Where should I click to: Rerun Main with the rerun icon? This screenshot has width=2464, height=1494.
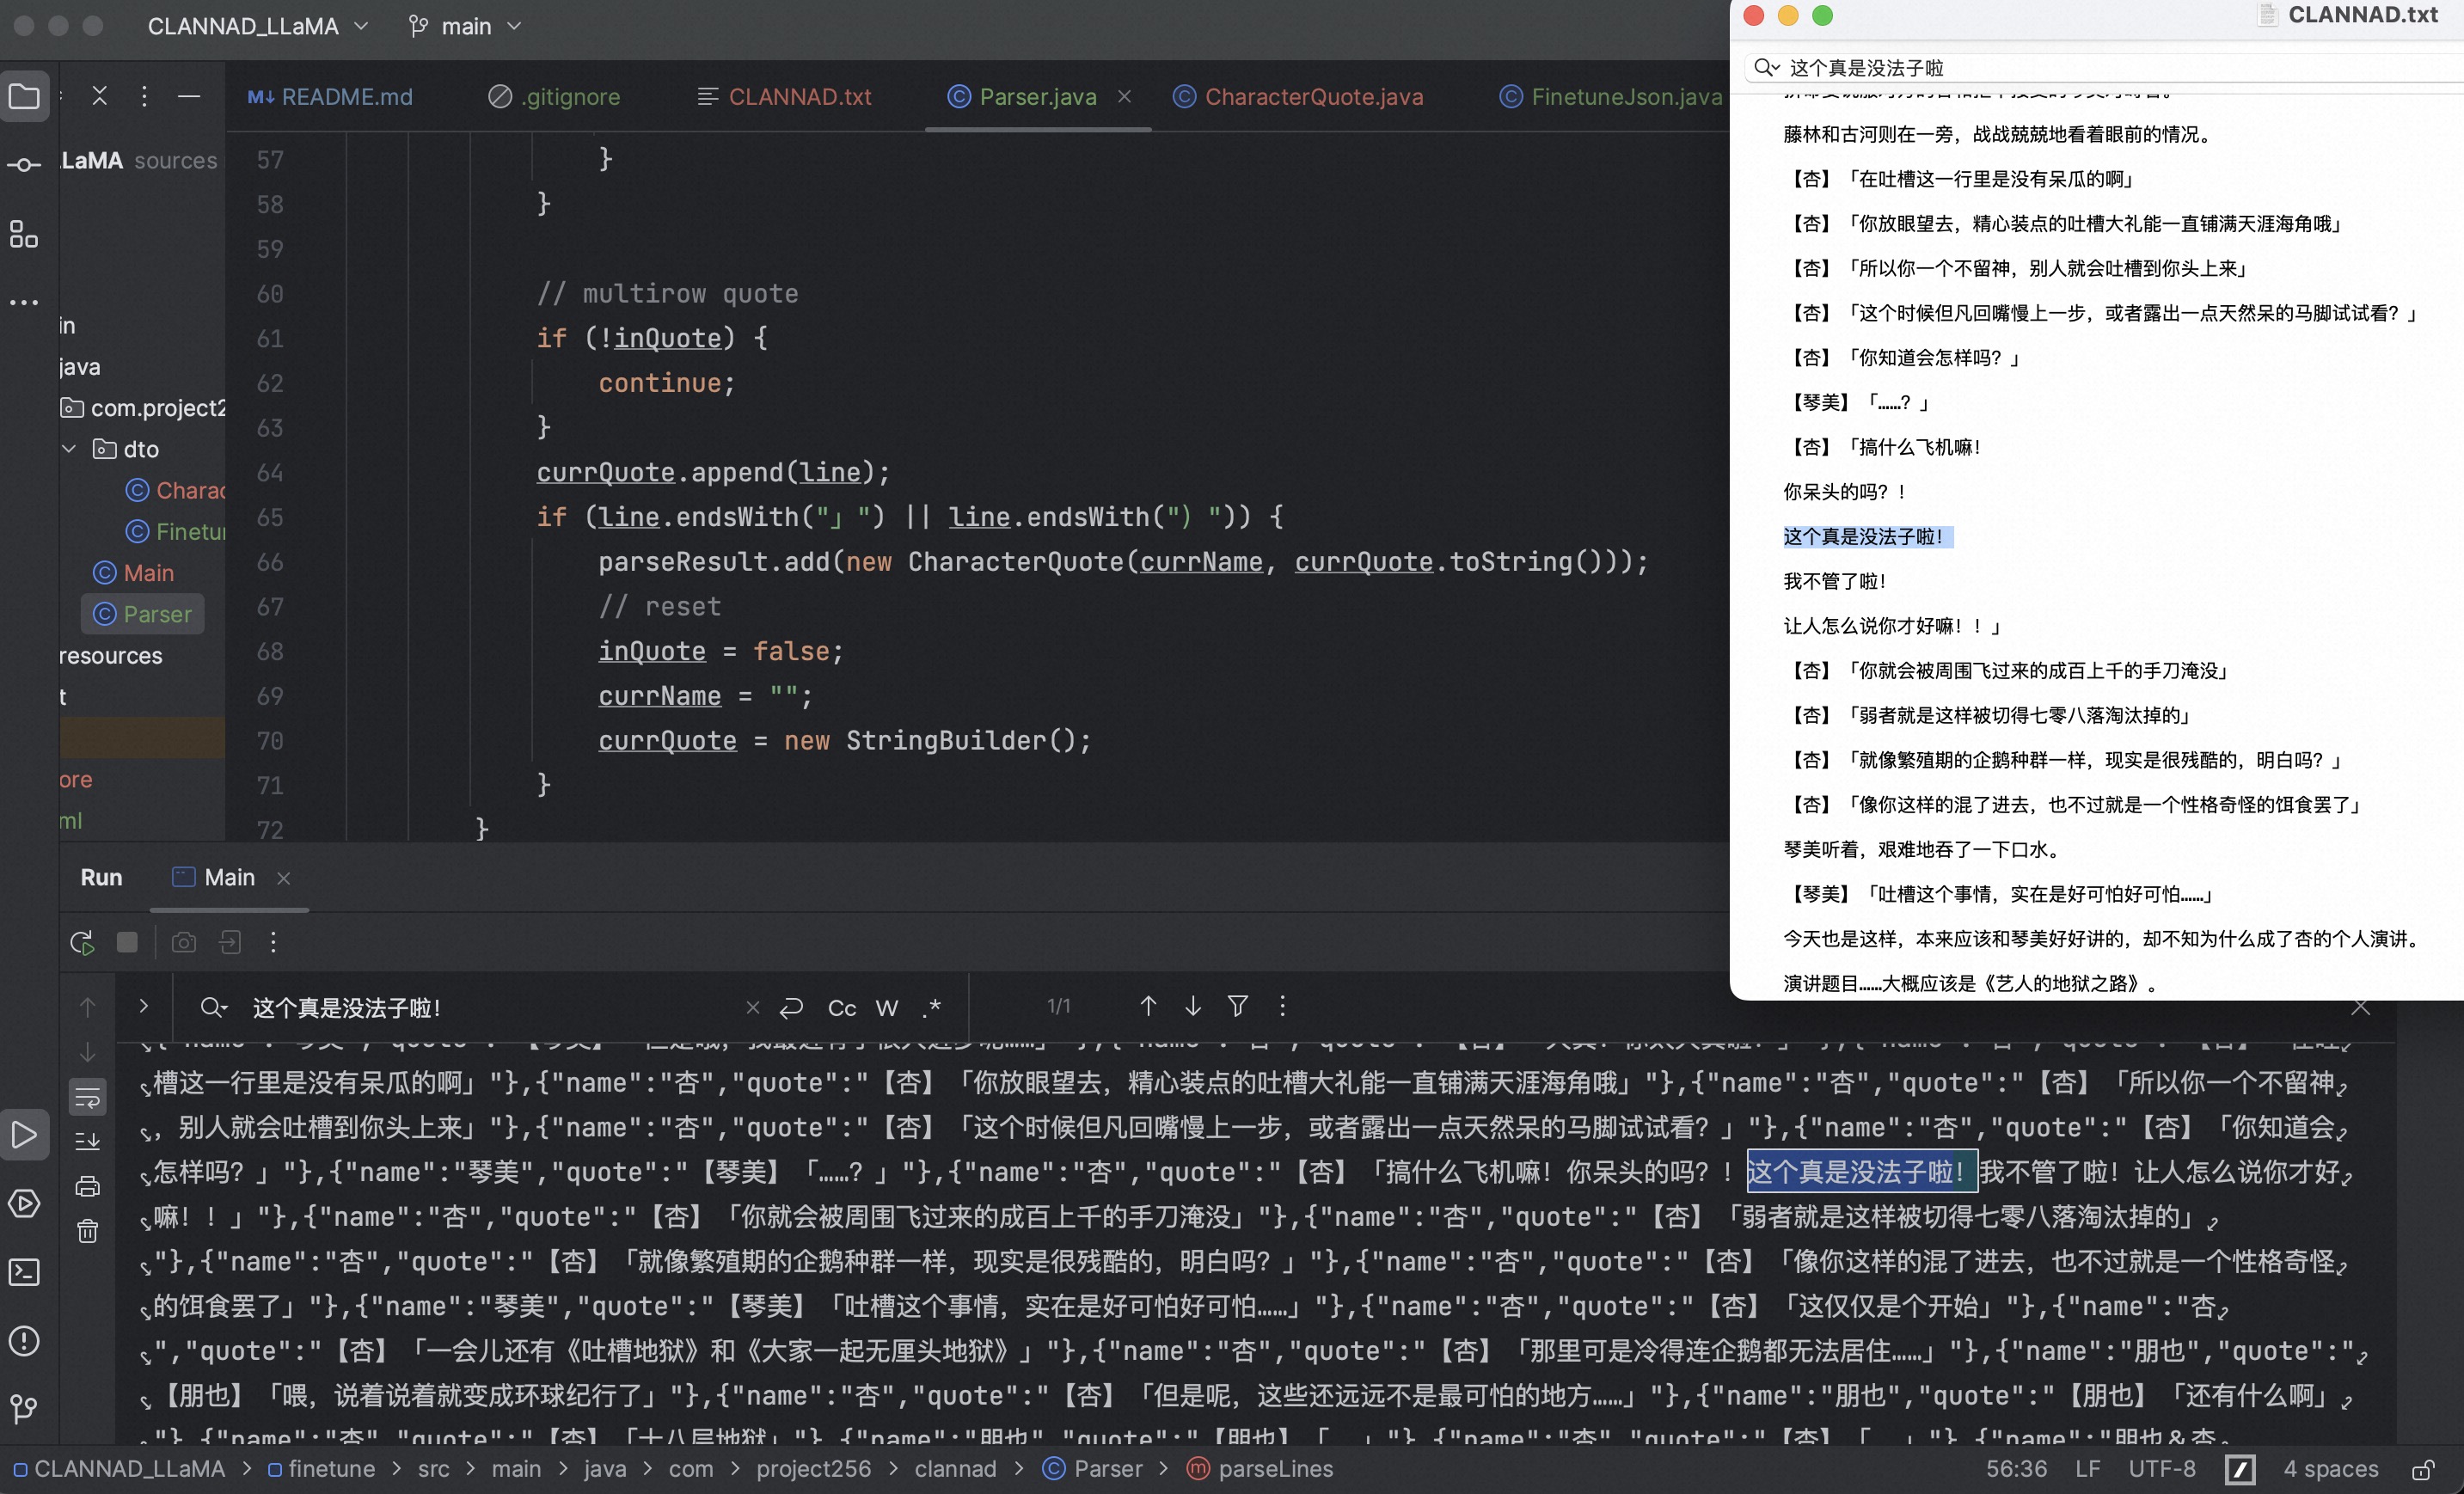[82, 942]
